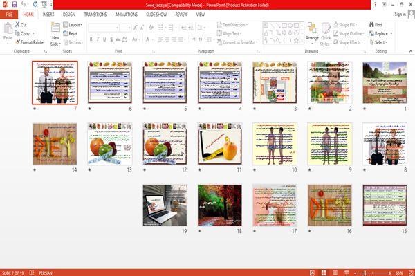This screenshot has height=276, width=415.
Task: Switch to DESIGN tab
Action: (69, 15)
